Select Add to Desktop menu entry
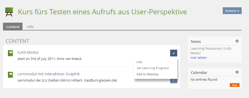 (147, 74)
